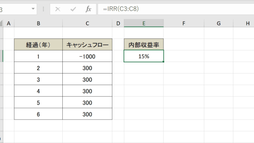254x143 pixels.
Task: Click the formula bar showing =IRR(C3:C8)
Action: [x=176, y=9]
